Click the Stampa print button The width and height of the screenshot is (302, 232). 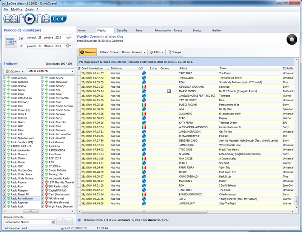click(x=174, y=52)
